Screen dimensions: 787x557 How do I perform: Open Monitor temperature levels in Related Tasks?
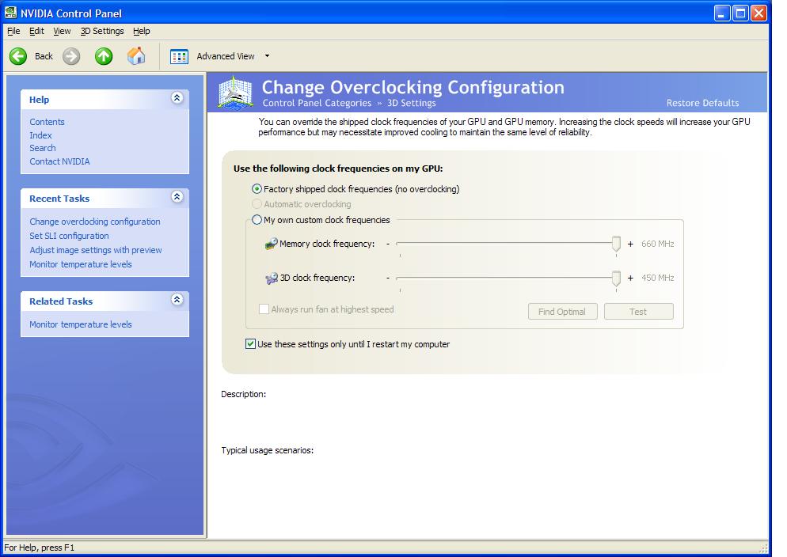(80, 324)
